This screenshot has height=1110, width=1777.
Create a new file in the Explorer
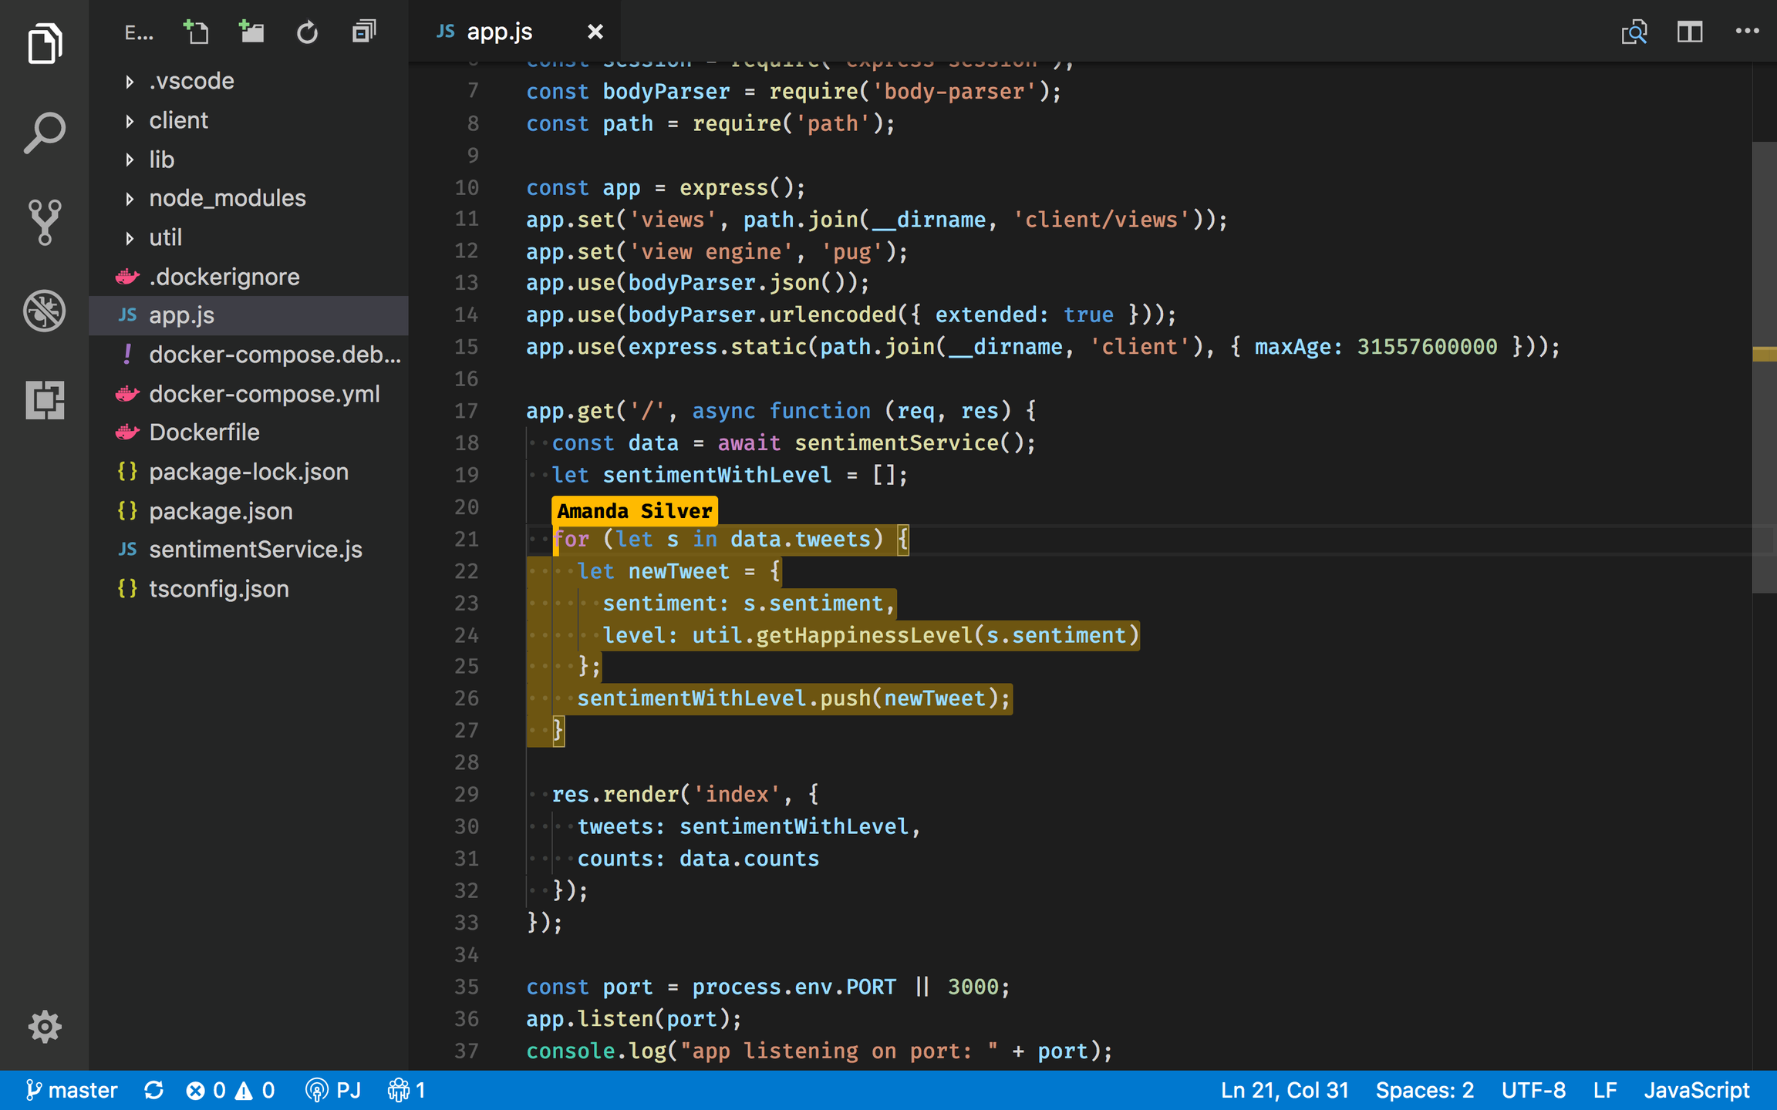pyautogui.click(x=197, y=32)
